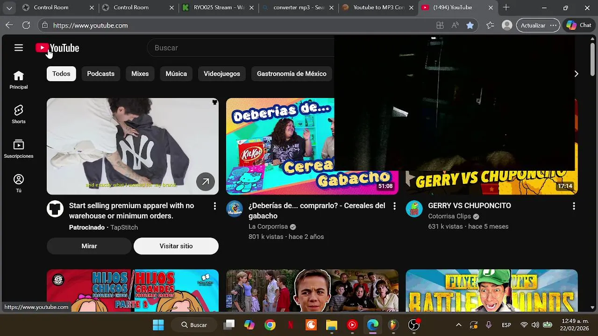Screen dimensions: 598x336
Task: Open options menu for GERRY VS CHUPONCITO
Action: click(x=574, y=206)
